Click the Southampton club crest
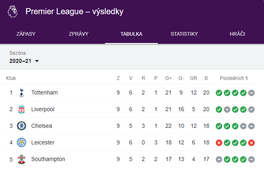 (21, 159)
